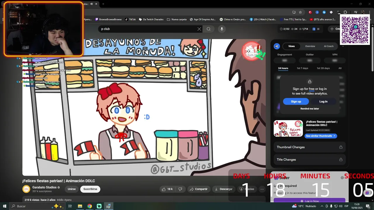Clear the YouTube search box text
Viewport: 374px width, 210px height.
tap(199, 29)
